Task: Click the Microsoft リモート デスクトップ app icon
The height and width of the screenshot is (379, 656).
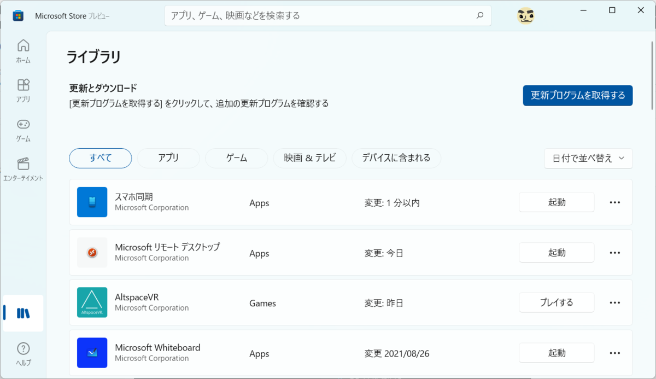Action: pos(92,252)
